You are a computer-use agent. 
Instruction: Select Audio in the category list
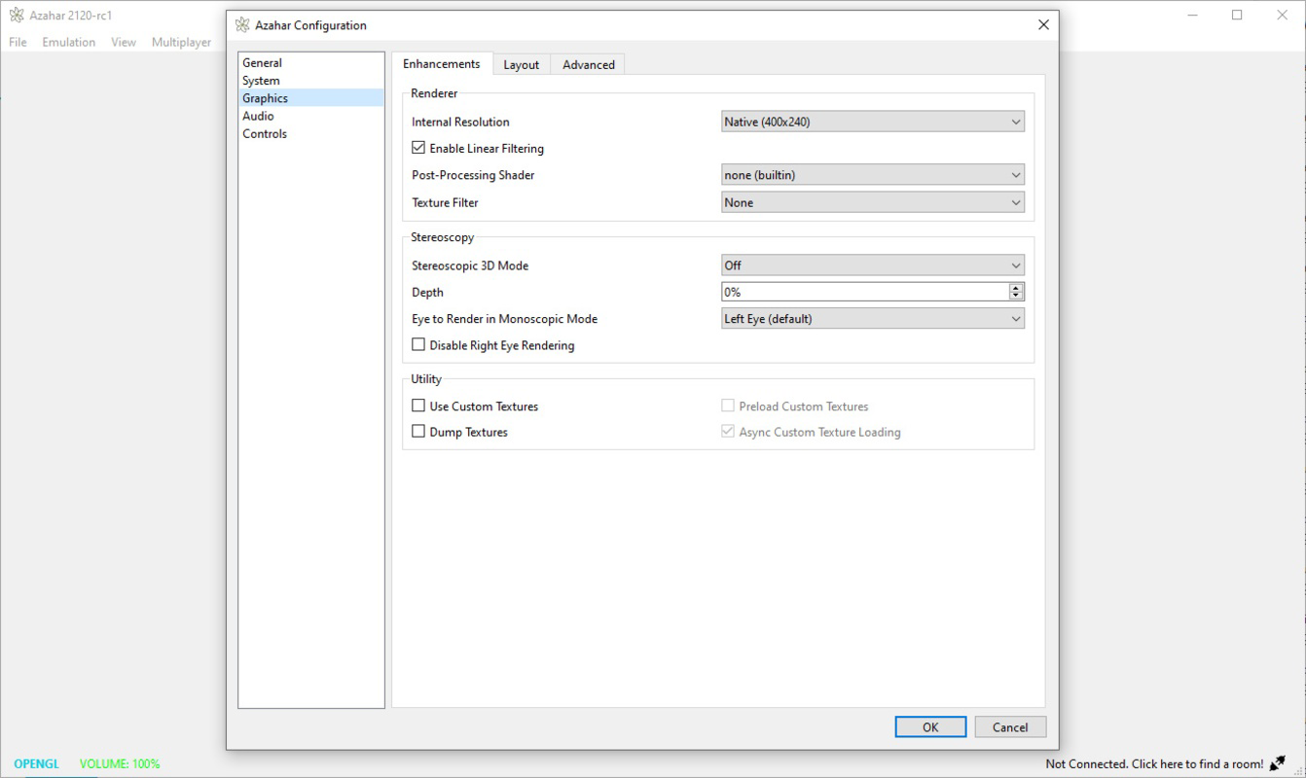pos(310,116)
